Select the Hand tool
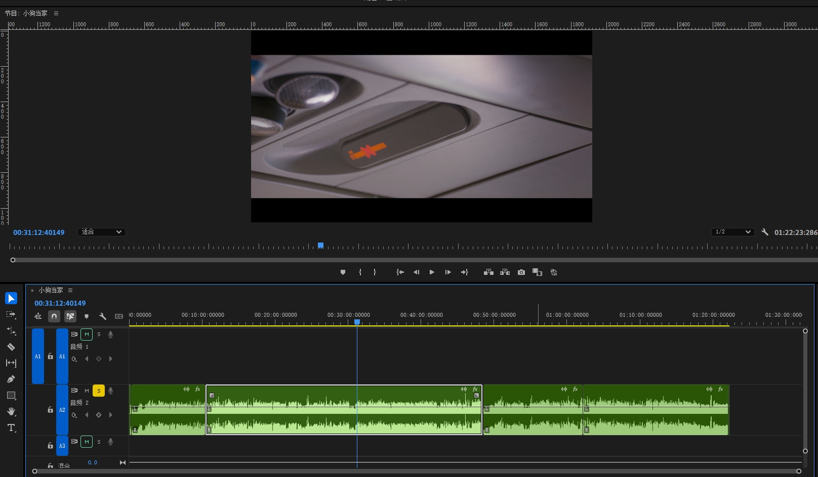818x477 pixels. (11, 411)
